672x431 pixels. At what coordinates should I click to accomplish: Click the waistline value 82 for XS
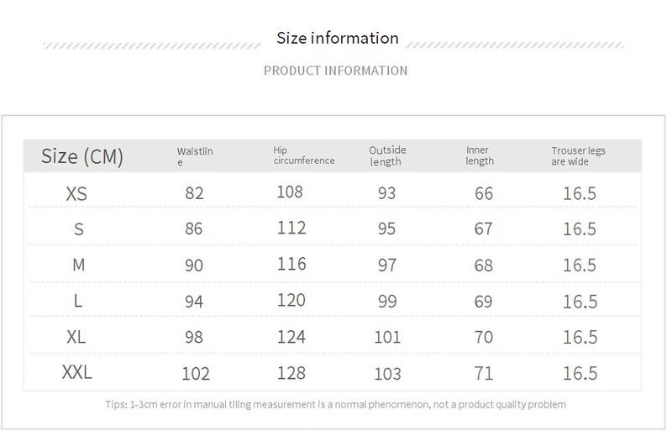pyautogui.click(x=194, y=193)
